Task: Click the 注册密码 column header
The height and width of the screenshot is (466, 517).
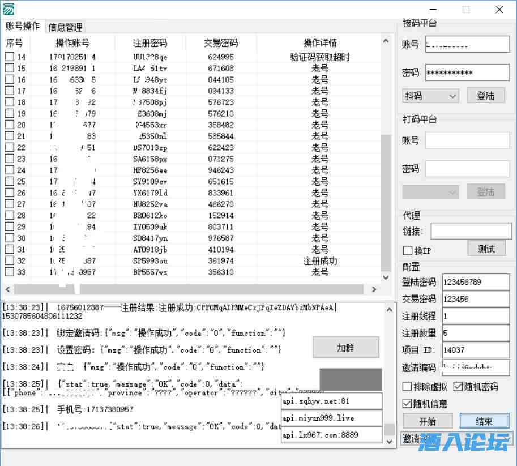Action: click(150, 43)
